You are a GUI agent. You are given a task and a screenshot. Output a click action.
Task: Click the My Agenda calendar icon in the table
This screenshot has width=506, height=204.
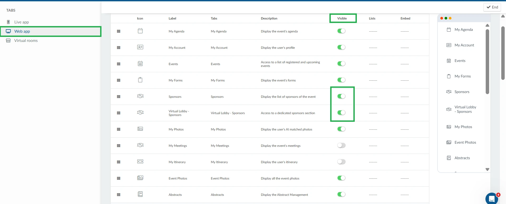click(x=140, y=31)
